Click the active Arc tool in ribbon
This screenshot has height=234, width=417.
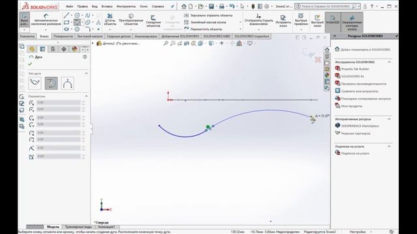[x=77, y=22]
